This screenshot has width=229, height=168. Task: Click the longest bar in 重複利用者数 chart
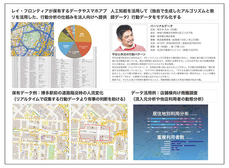187,141
